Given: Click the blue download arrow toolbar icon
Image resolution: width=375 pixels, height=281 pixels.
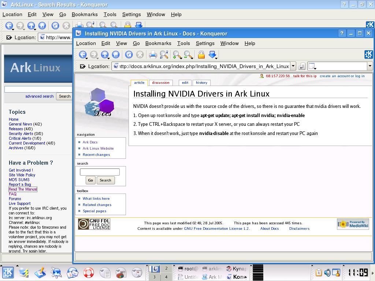Looking at the screenshot, I should point(212,55).
